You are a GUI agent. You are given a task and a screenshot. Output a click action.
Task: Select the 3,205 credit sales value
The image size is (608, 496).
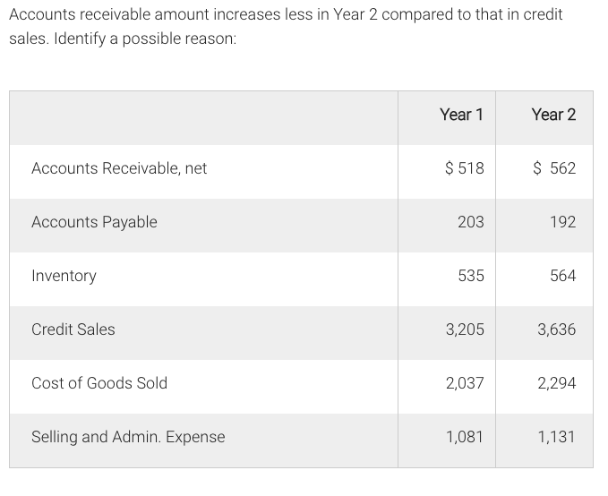(465, 329)
